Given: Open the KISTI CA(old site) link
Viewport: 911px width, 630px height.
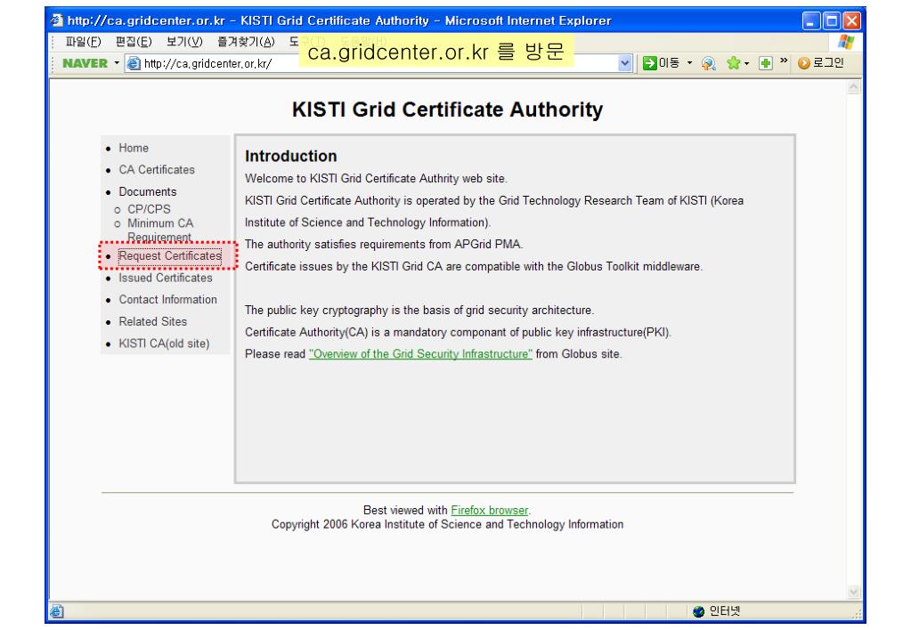Looking at the screenshot, I should 164,343.
